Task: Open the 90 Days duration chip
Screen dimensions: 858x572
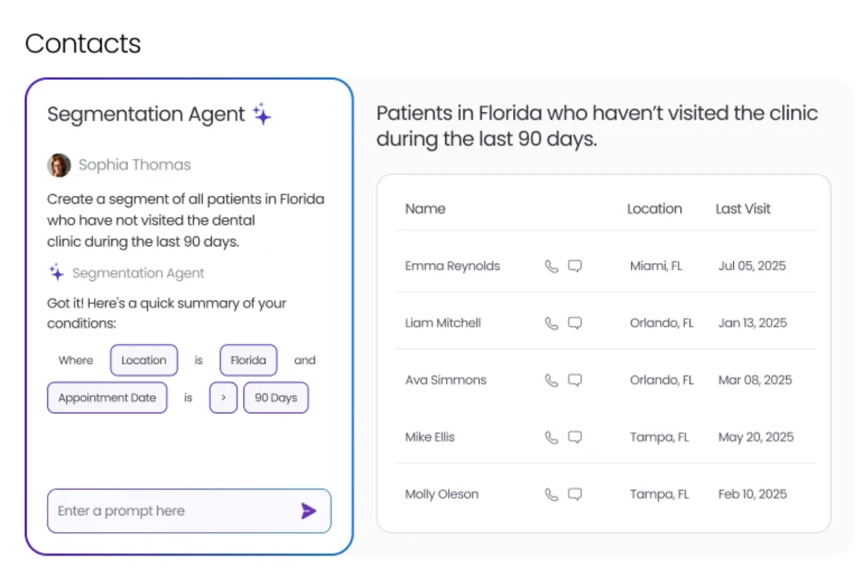Action: 276,398
